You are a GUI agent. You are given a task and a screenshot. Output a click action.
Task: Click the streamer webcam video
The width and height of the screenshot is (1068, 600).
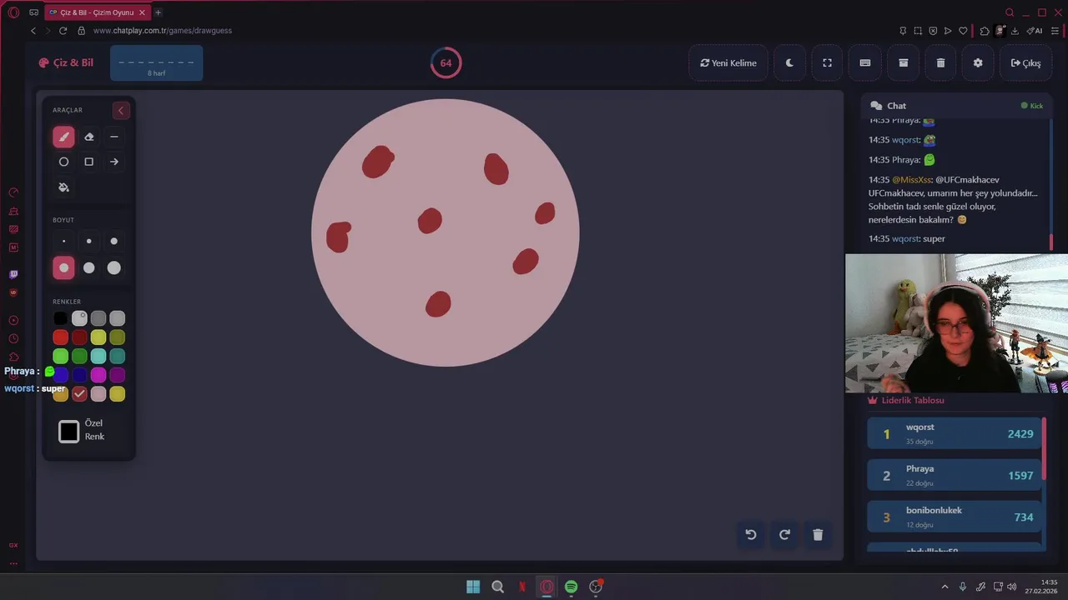[956, 323]
